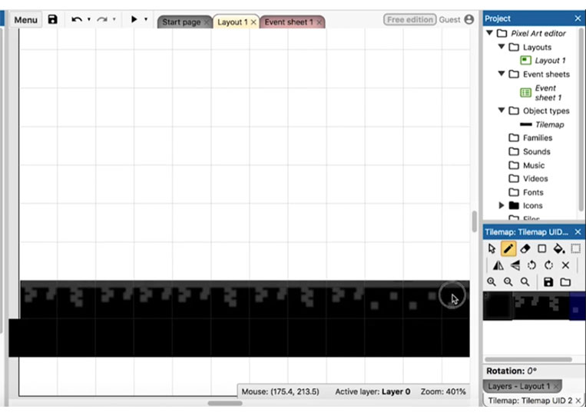
Task: Select the tilemap dashed tile selection tool
Action: pyautogui.click(x=576, y=248)
